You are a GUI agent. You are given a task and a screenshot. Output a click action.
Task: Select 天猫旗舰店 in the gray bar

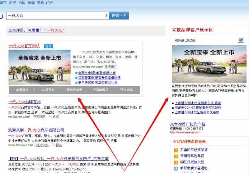[x=100, y=90]
